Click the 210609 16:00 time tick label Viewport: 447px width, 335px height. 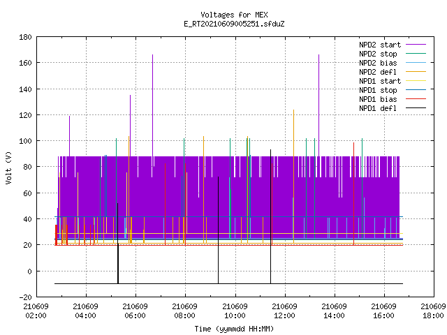click(x=383, y=311)
